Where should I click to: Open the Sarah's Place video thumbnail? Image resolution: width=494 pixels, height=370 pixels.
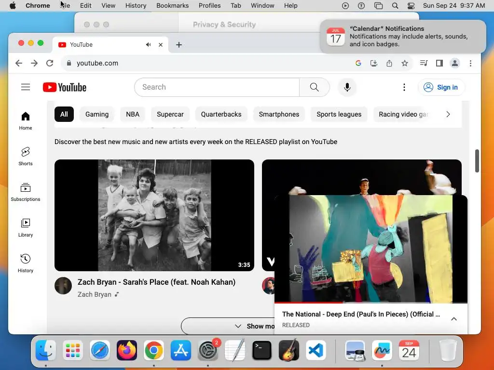coord(154,215)
